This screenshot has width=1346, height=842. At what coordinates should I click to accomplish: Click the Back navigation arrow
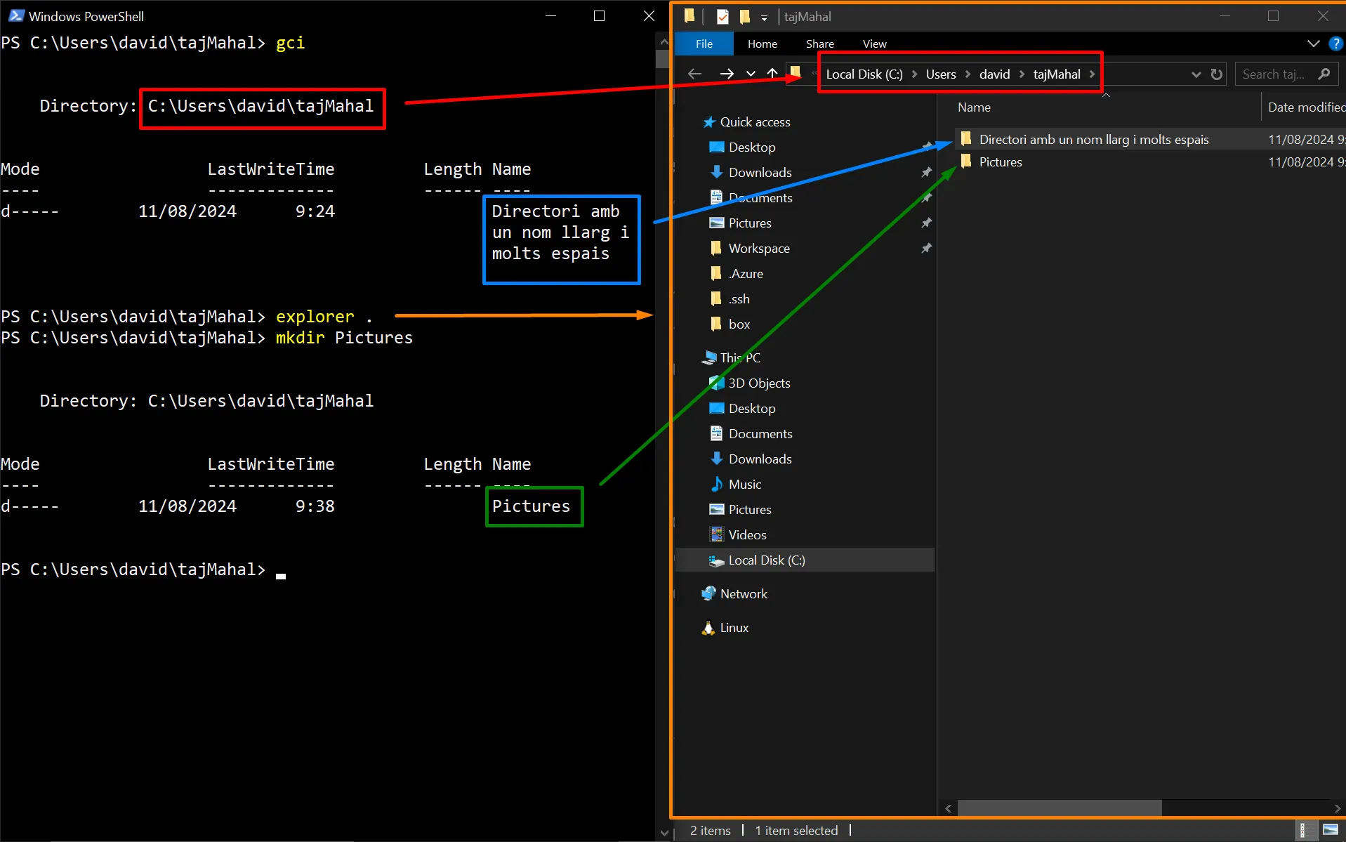click(x=694, y=74)
